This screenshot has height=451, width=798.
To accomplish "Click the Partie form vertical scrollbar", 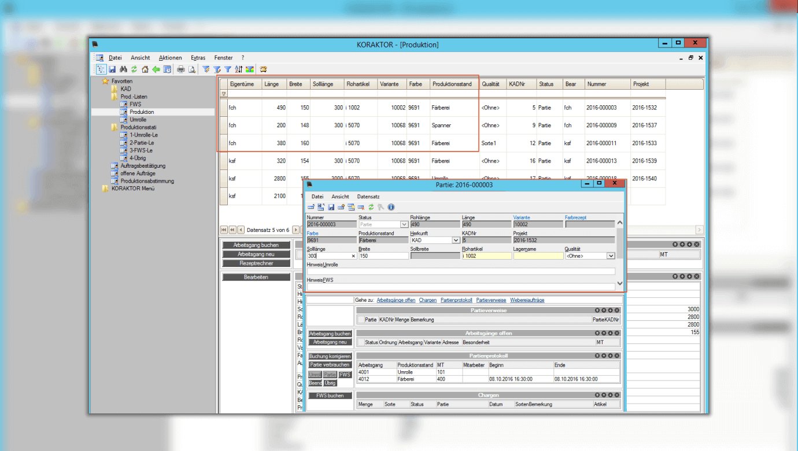I will click(x=620, y=253).
